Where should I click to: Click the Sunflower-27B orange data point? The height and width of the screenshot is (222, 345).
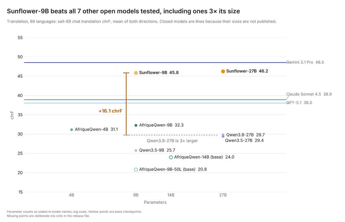point(223,71)
